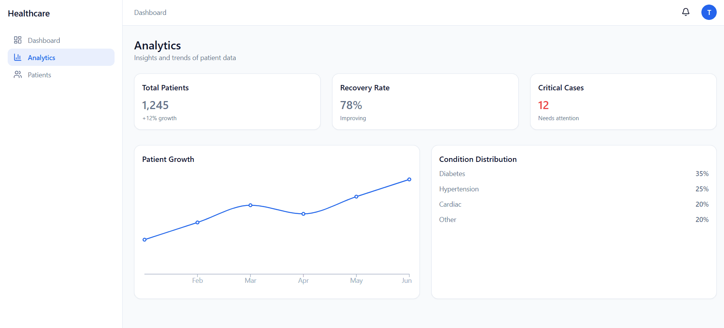This screenshot has width=724, height=328.
Task: Select the Diabetes row in Condition Distribution
Action: tap(573, 174)
